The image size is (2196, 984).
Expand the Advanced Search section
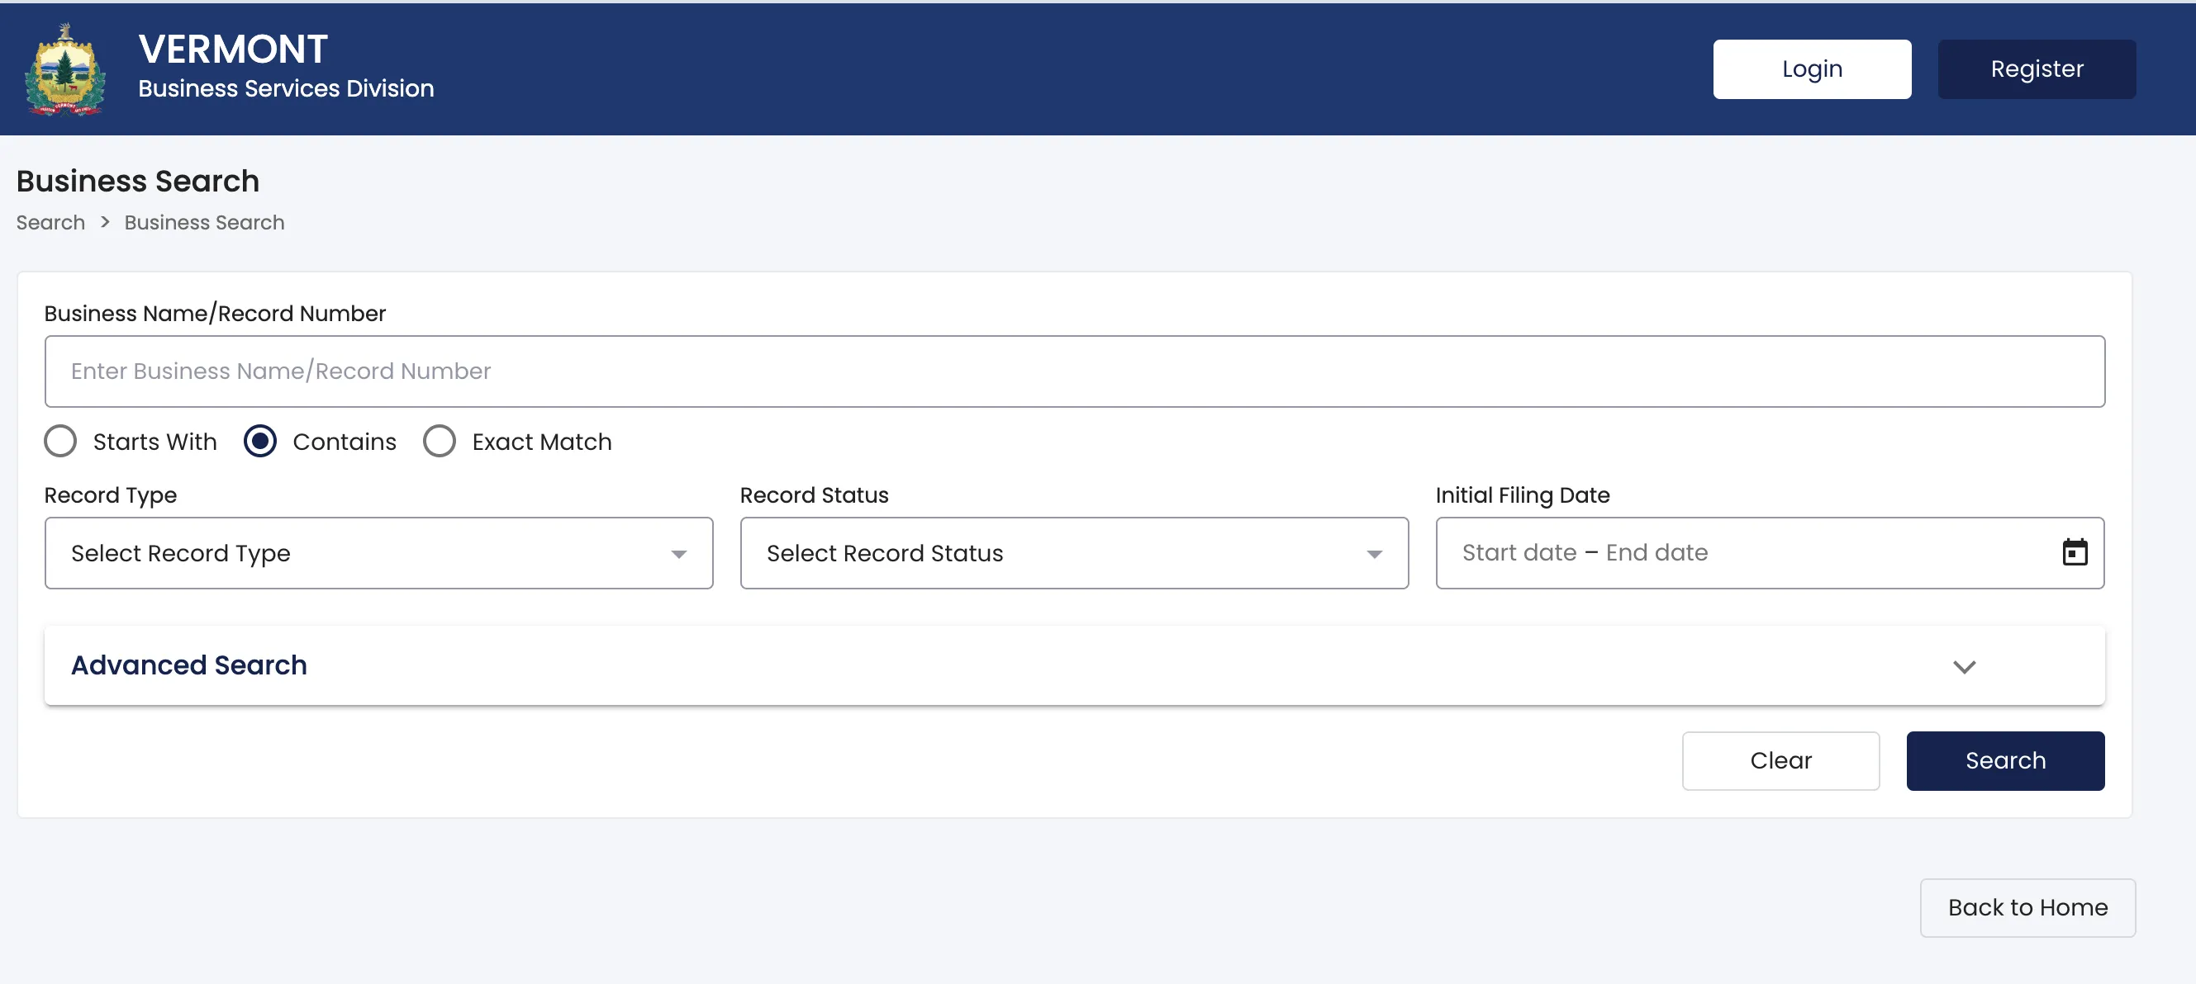click(x=1074, y=665)
